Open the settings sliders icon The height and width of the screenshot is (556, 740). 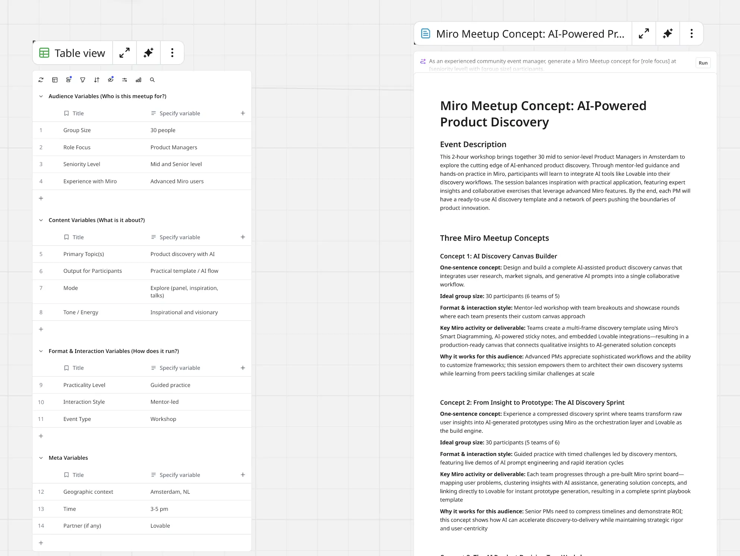tap(125, 80)
